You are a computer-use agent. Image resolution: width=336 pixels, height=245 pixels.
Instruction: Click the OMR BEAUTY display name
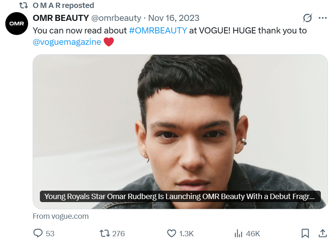click(61, 18)
